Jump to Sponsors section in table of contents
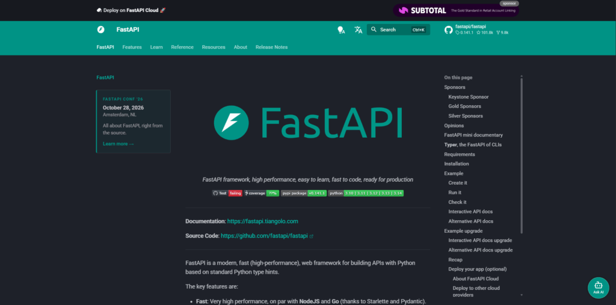This screenshot has width=616, height=305. (455, 87)
